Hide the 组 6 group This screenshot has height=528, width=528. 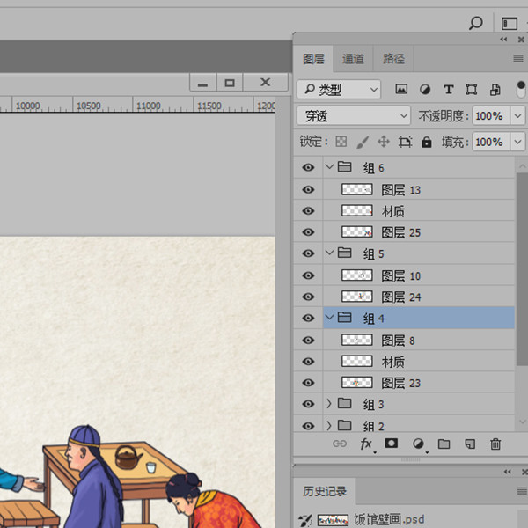[308, 167]
